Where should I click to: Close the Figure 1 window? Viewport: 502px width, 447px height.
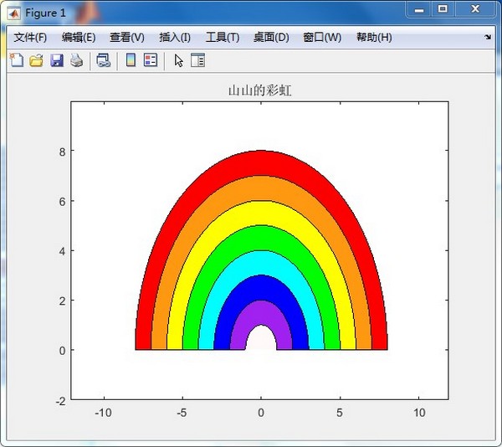pos(475,9)
